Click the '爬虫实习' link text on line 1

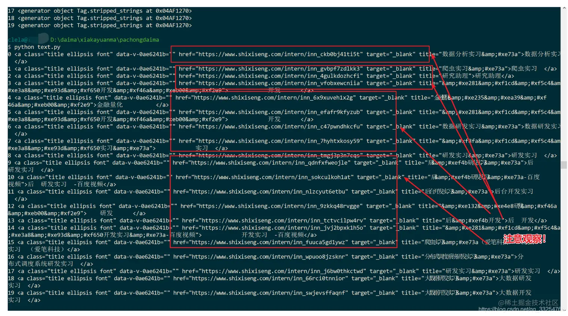coord(524,69)
